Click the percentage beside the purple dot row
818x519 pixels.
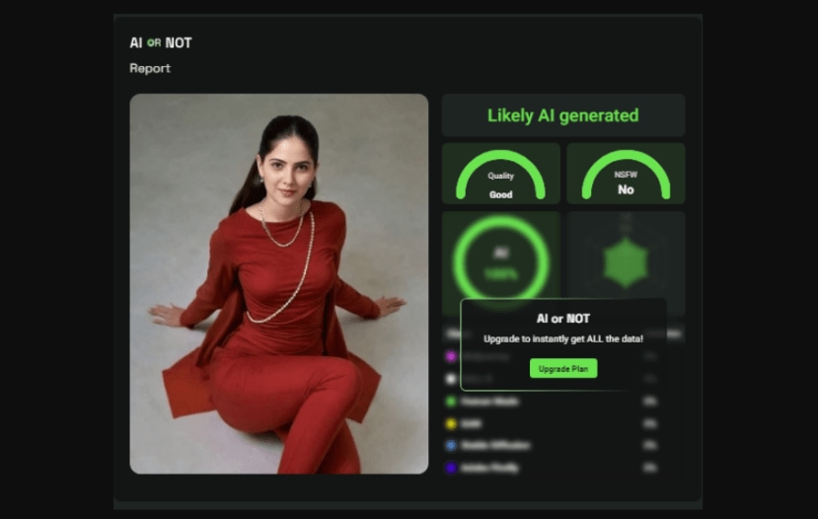(650, 468)
